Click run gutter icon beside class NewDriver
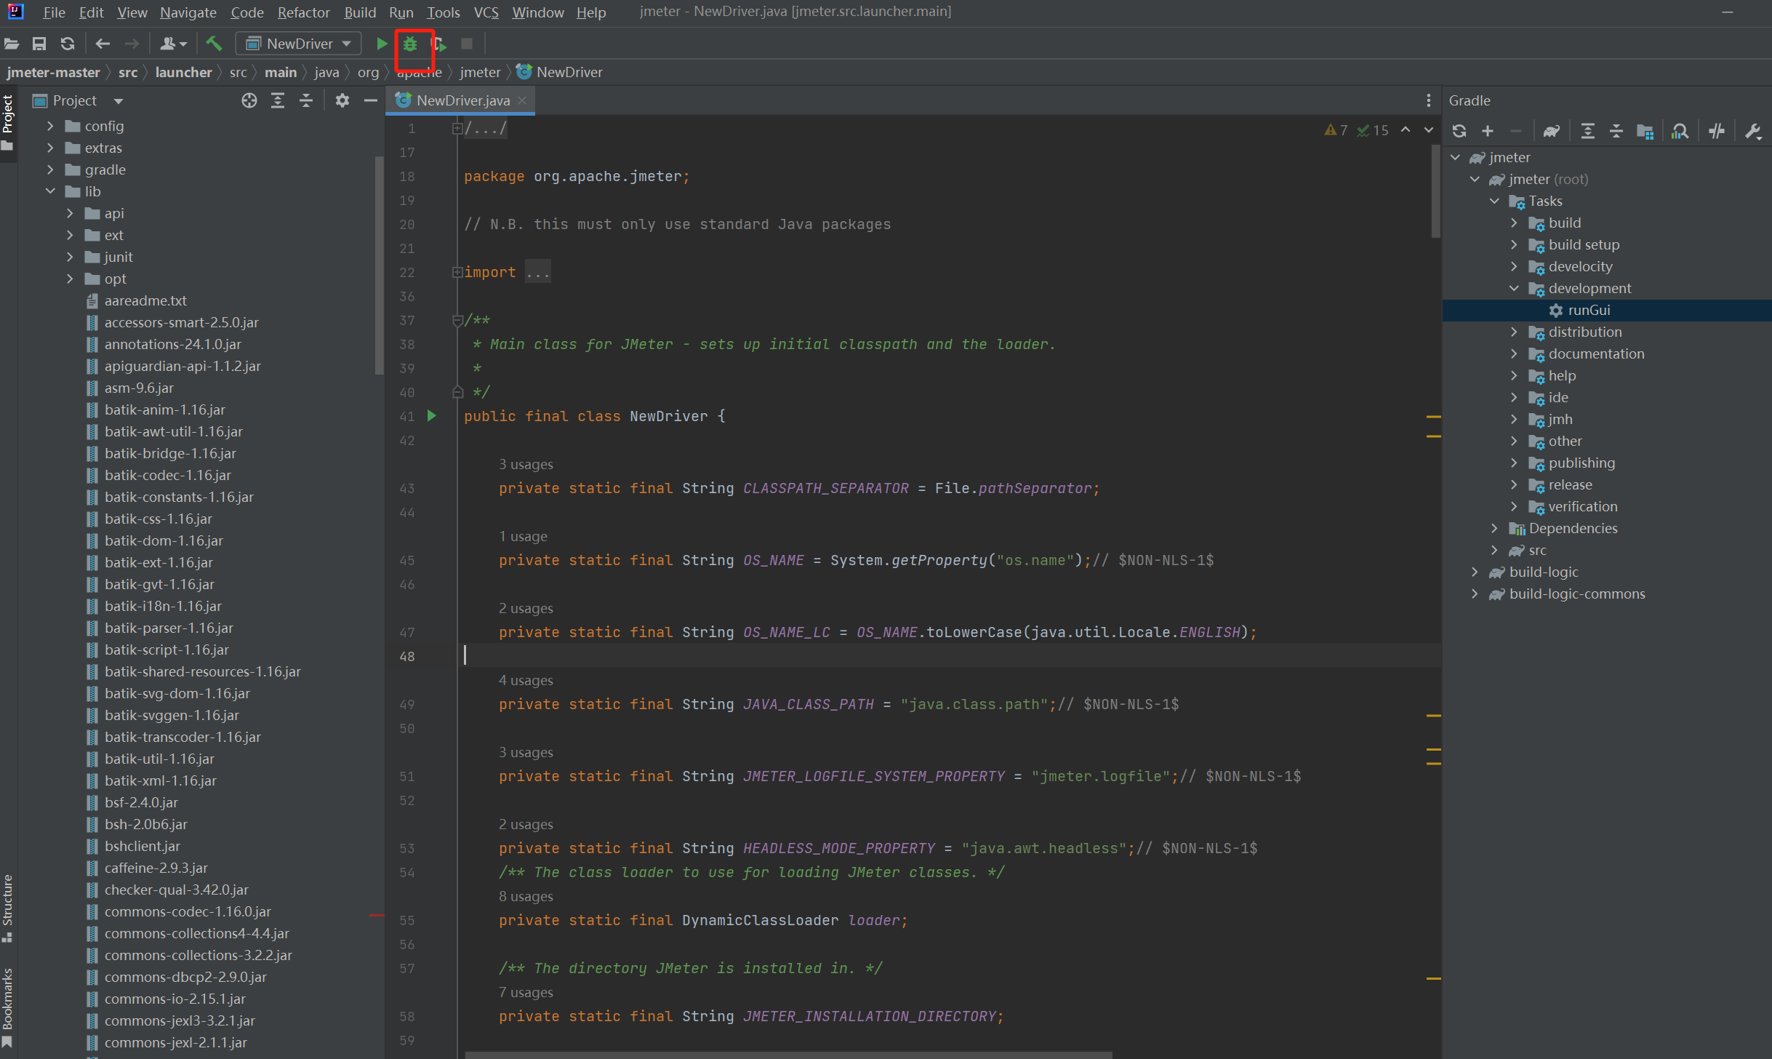The width and height of the screenshot is (1772, 1059). tap(432, 416)
